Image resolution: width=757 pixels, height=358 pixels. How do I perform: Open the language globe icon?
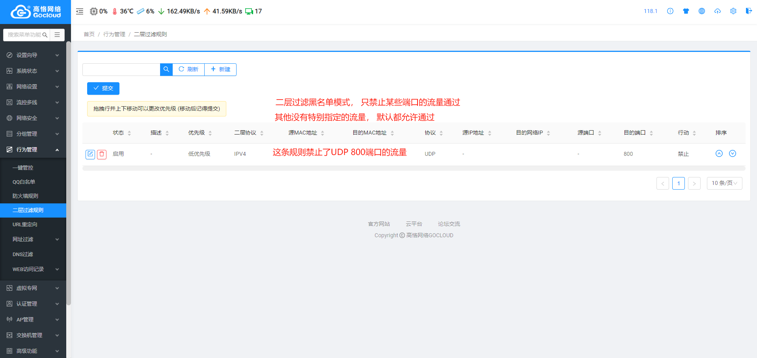click(x=702, y=11)
